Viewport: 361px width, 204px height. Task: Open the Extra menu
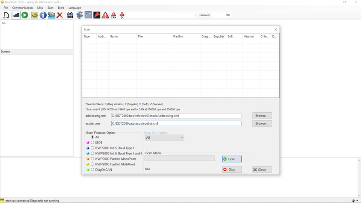click(x=61, y=8)
